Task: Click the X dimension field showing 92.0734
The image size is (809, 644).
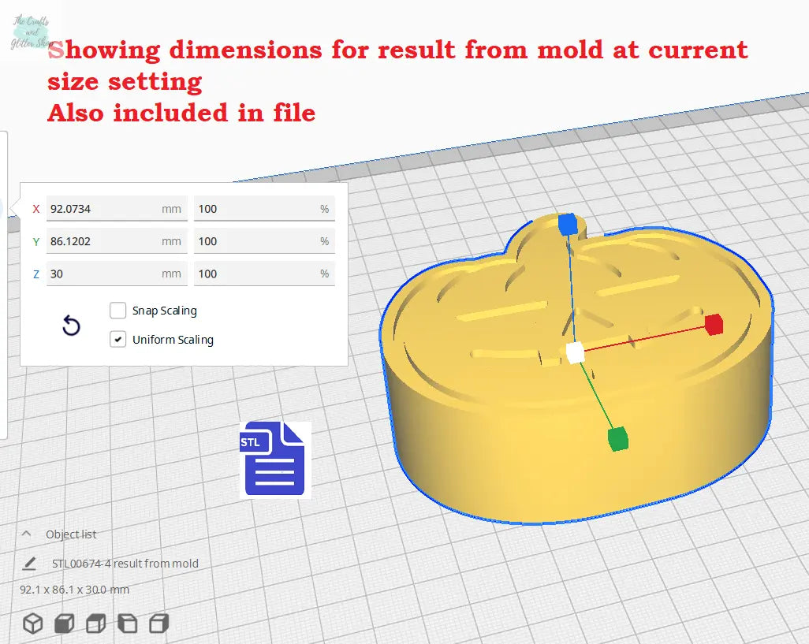Action: [103, 209]
